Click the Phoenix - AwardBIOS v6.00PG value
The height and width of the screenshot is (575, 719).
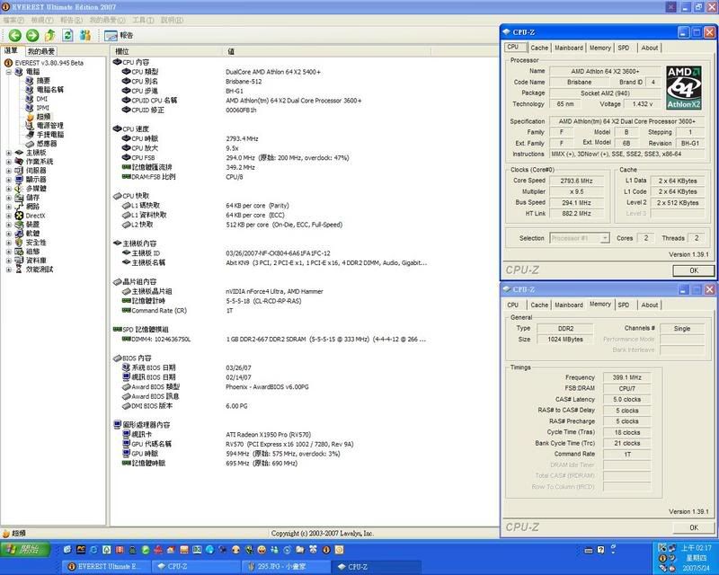pyautogui.click(x=267, y=387)
